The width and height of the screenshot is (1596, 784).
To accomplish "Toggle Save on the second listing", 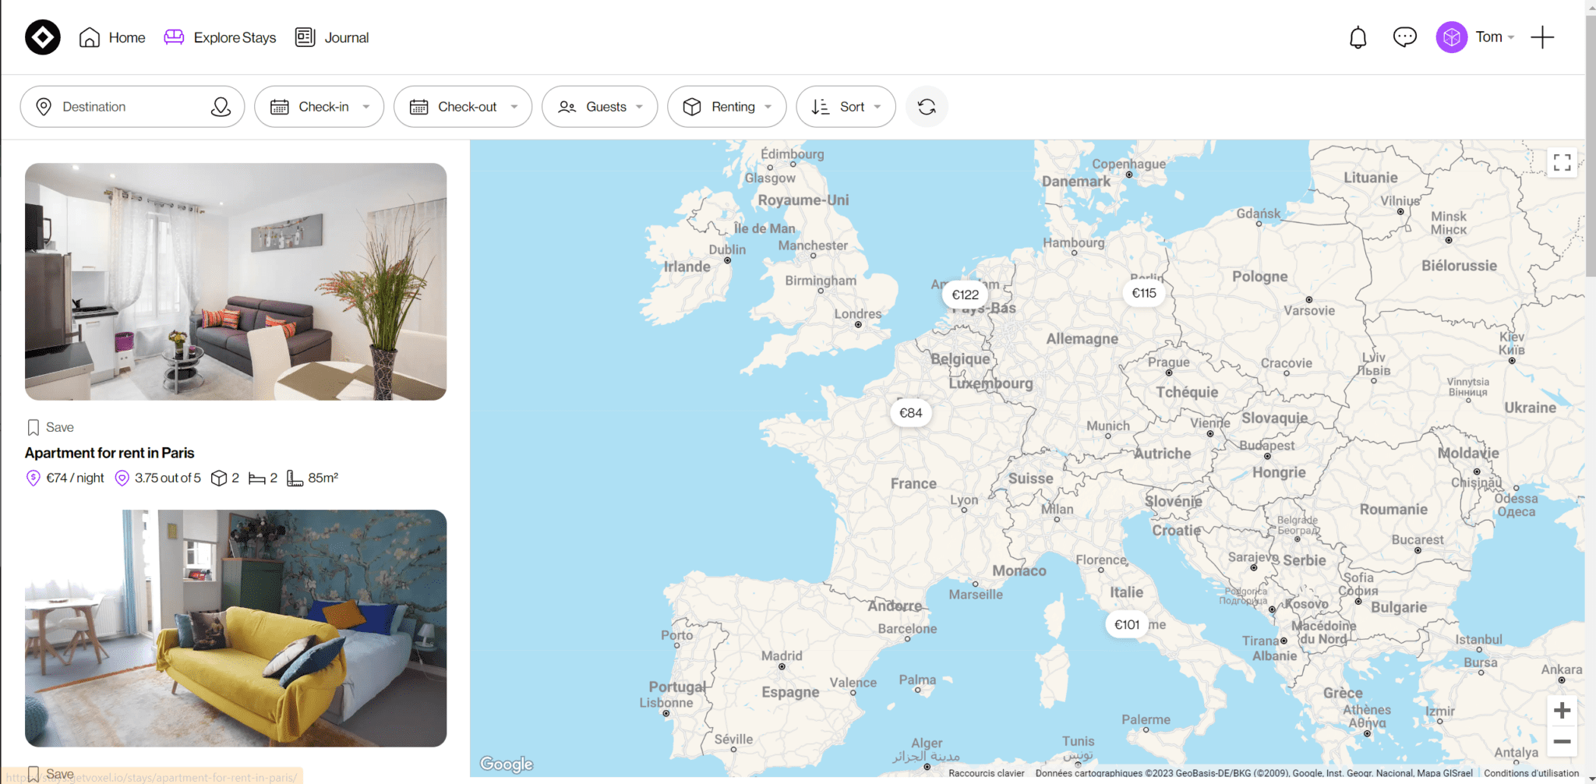I will pos(51,774).
